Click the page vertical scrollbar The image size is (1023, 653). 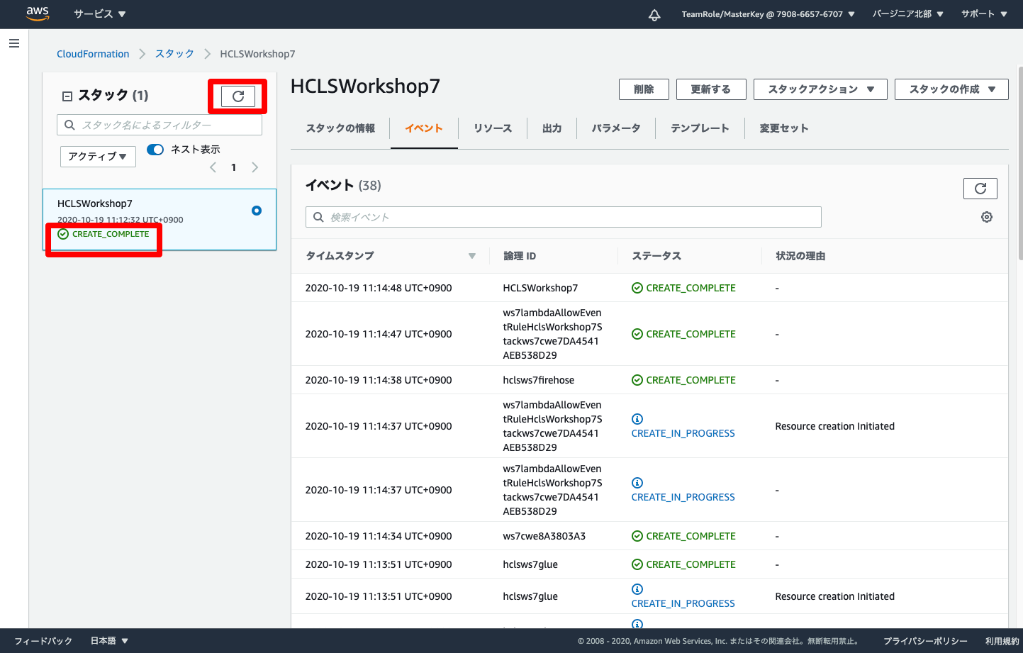point(1019,163)
